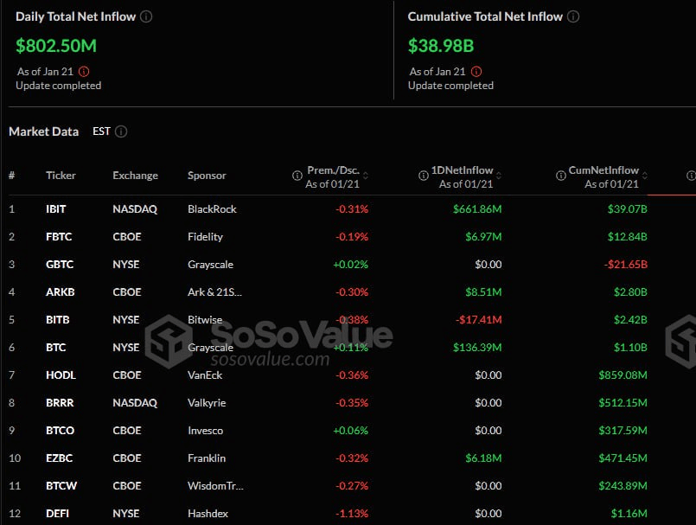Open the IBIT ticker row

click(x=56, y=209)
